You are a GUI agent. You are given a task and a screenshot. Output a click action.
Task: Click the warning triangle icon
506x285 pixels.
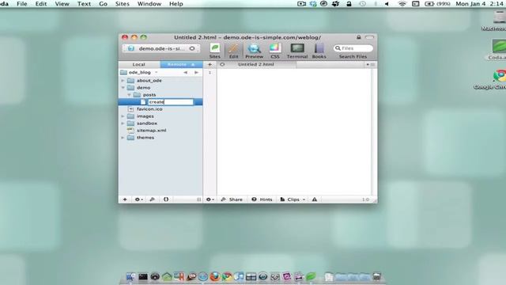315,199
